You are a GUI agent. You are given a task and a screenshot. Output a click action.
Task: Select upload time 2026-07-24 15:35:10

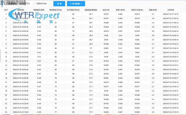click(171, 95)
